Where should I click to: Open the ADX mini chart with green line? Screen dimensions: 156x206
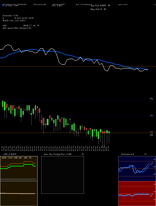19,169
